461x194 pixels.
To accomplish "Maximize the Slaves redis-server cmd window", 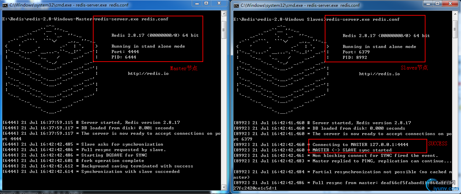I will pos(438,3).
